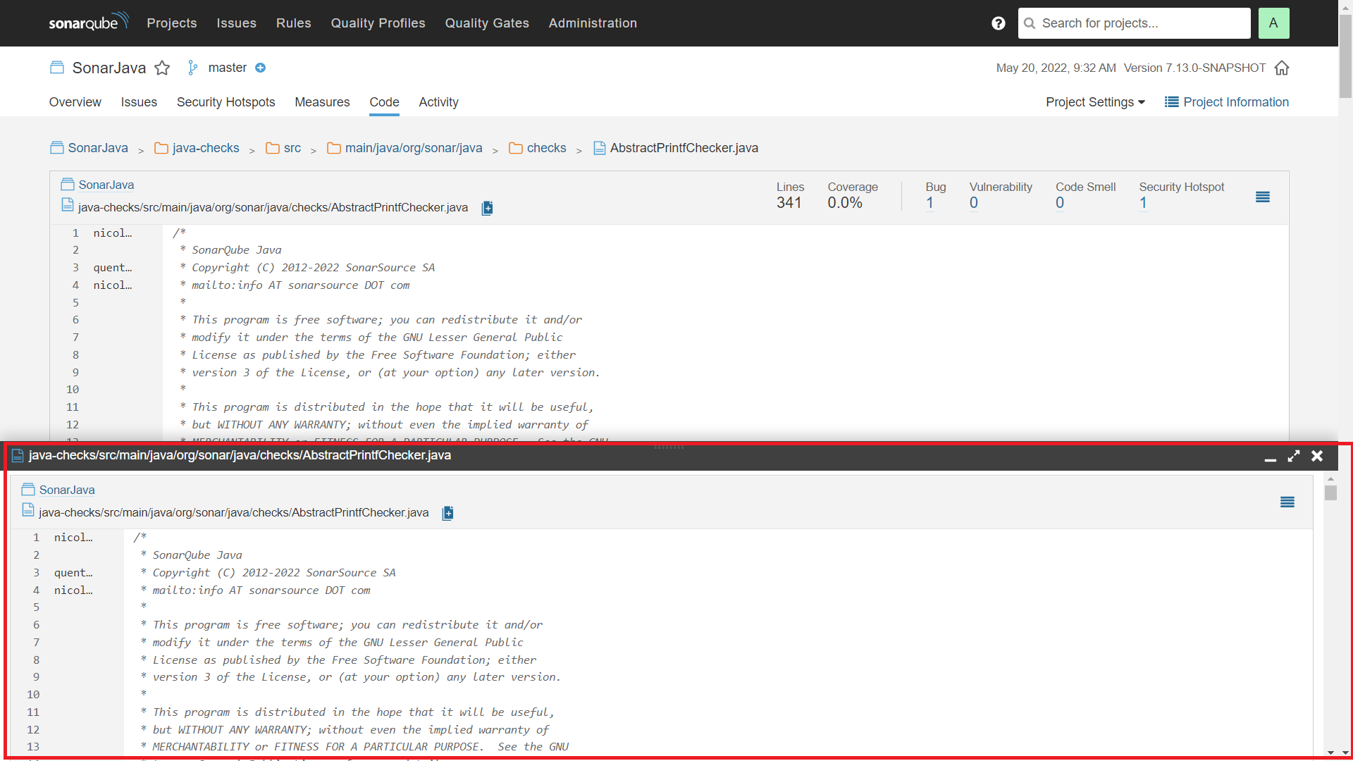
Task: Click author quent… on line 3 upper viewer
Action: point(113,268)
